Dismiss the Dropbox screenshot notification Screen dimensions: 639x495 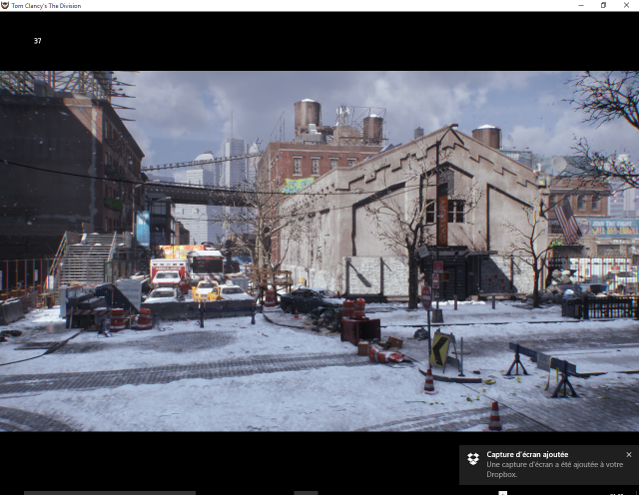pos(629,454)
